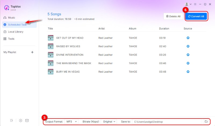
Task: Select the DIVINE INTERVENTION title
Action: 70,55
